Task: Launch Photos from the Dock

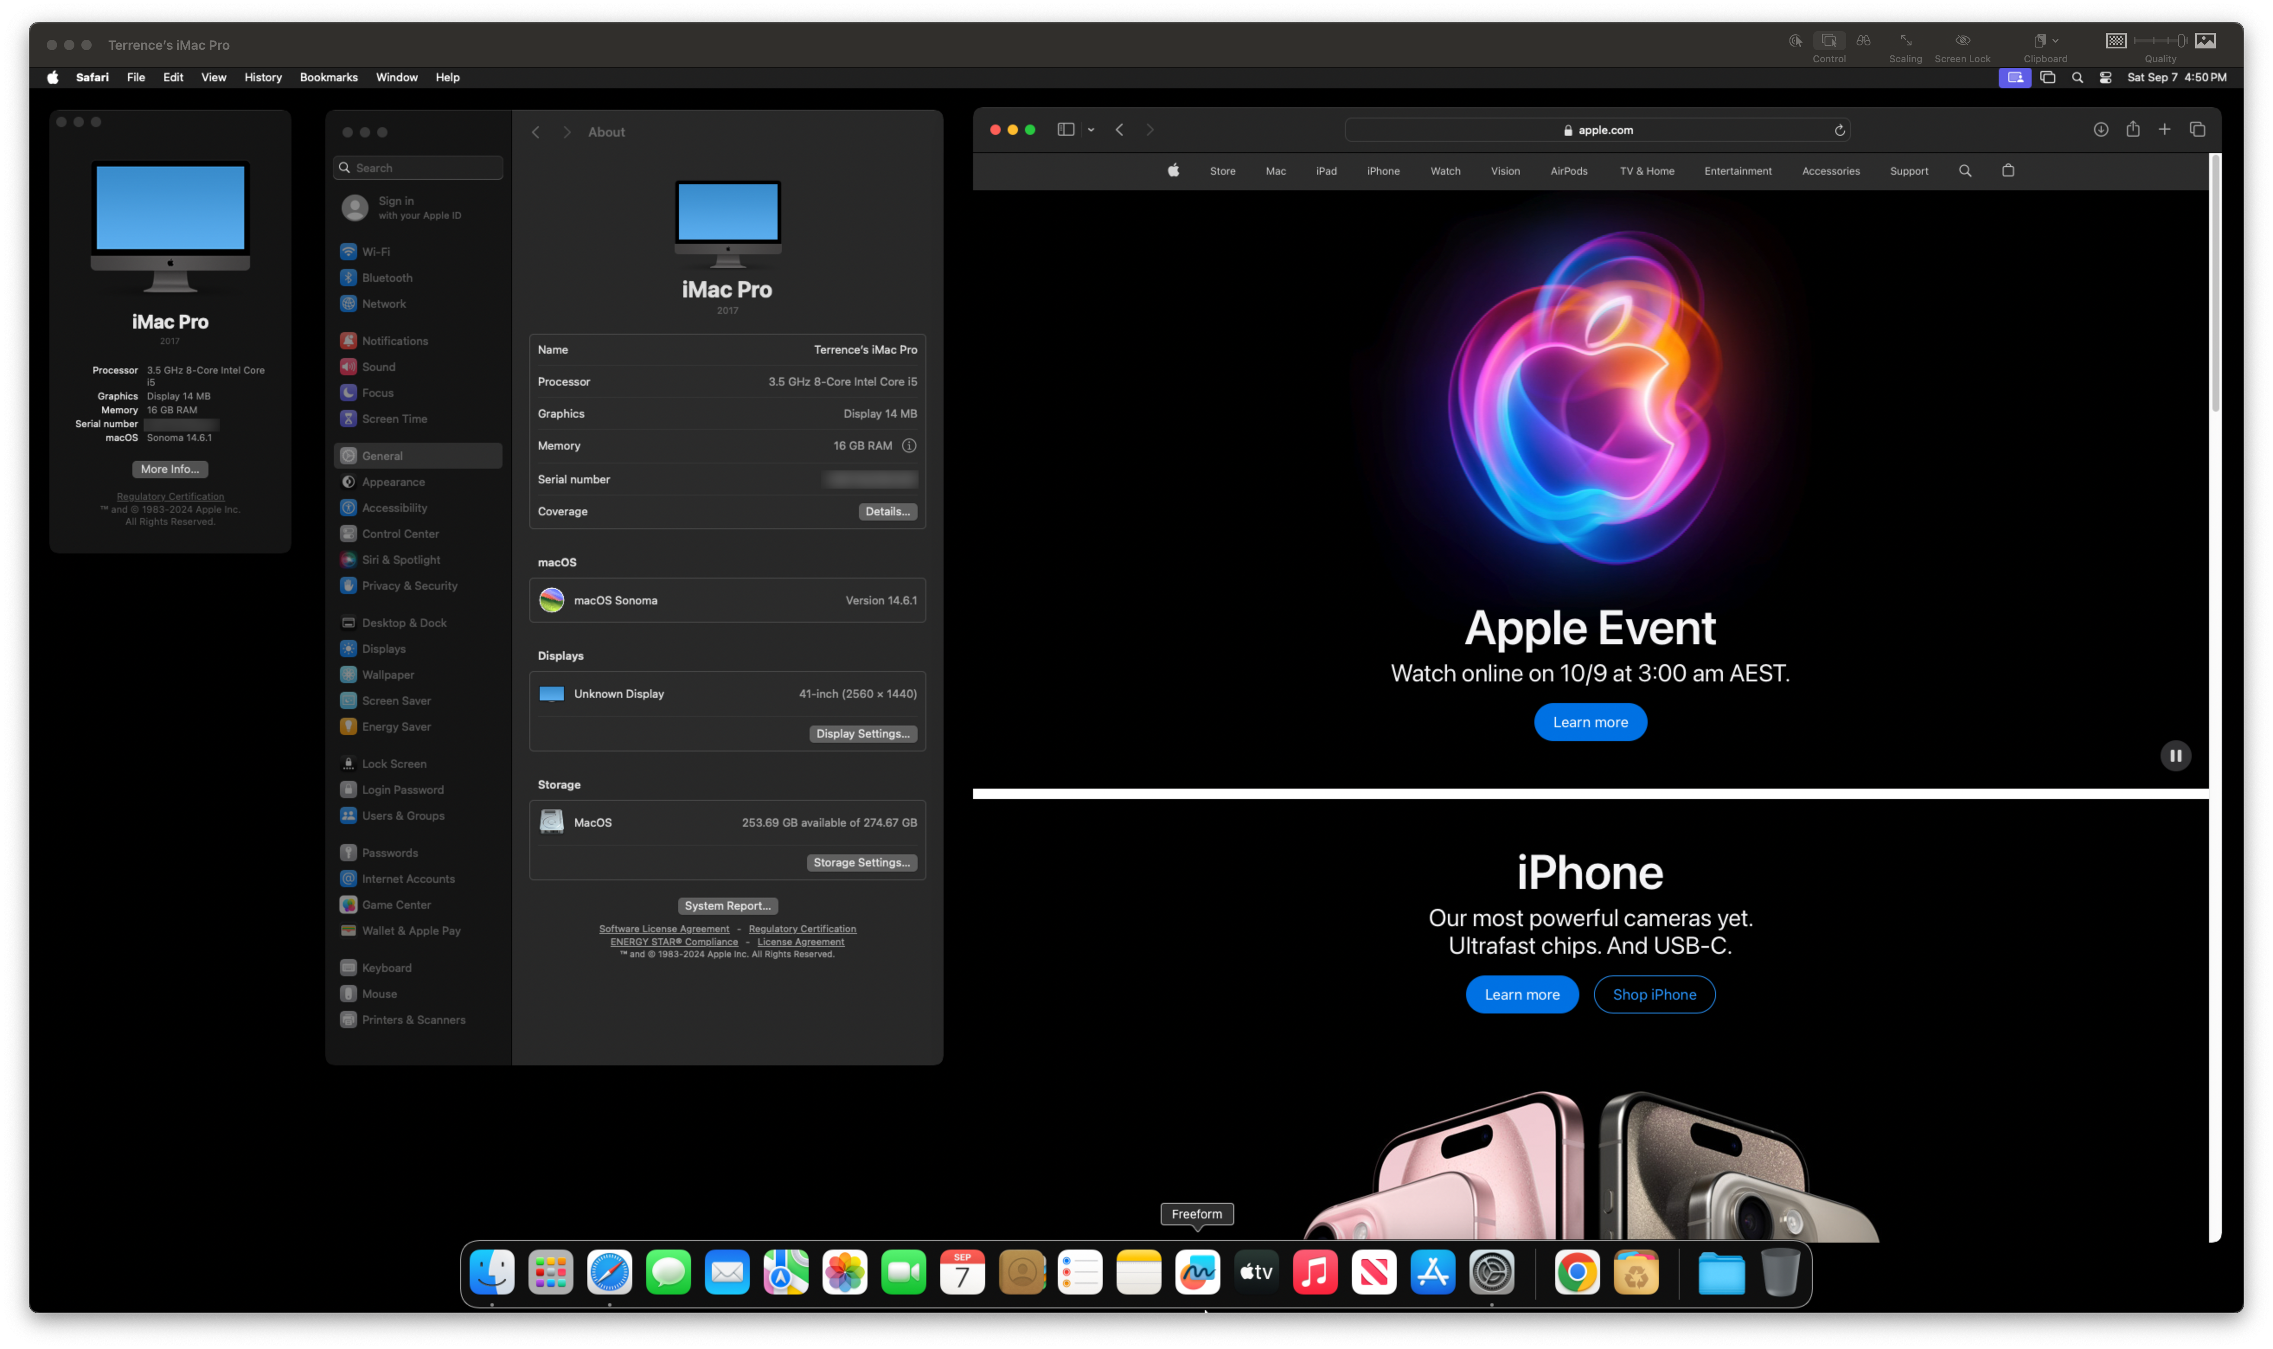Action: (x=845, y=1272)
